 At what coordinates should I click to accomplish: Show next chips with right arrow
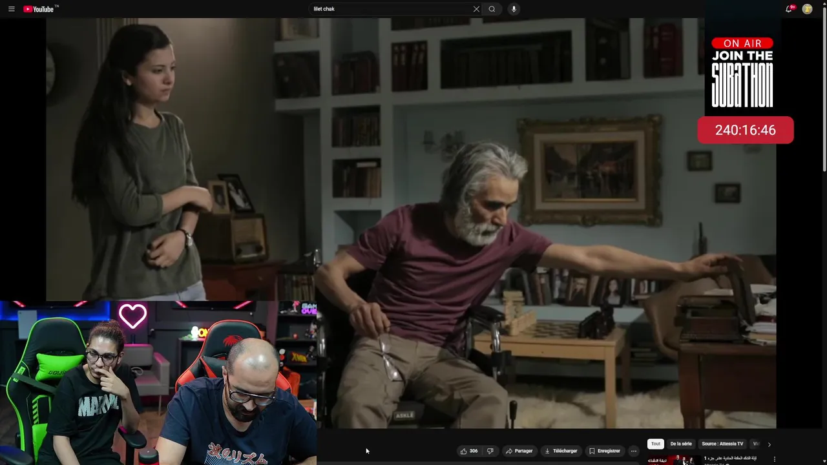coord(769,444)
